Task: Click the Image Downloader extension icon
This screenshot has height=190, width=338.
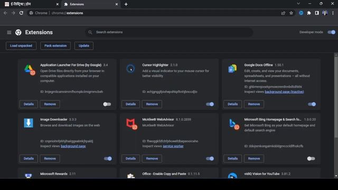Action: tap(29, 123)
